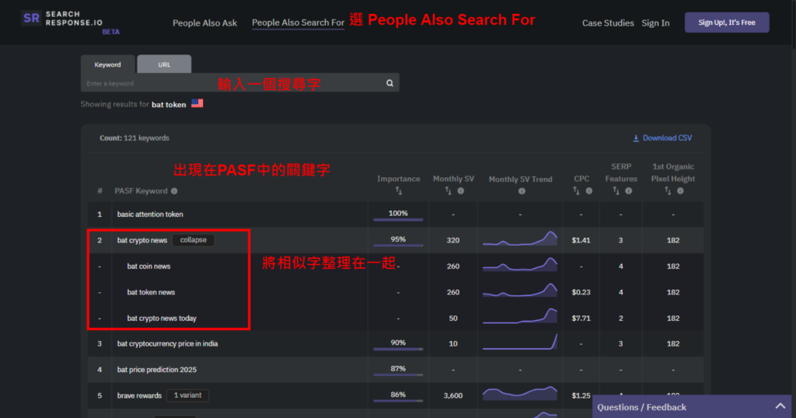Click the search magnifier icon

389,83
